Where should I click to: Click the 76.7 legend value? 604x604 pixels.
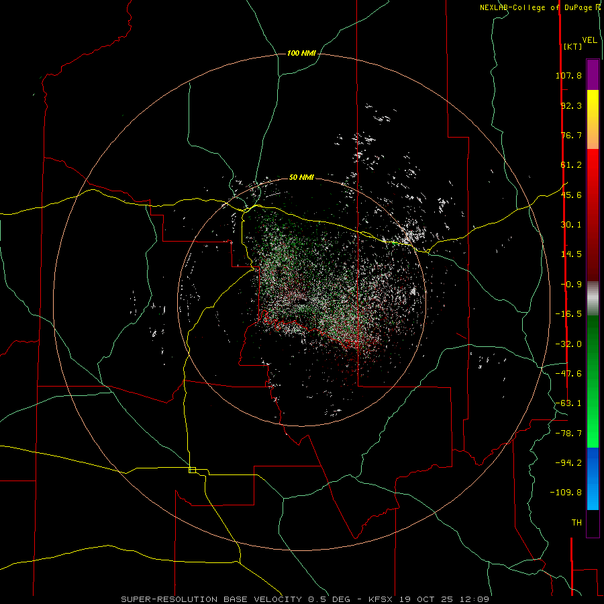[571, 135]
